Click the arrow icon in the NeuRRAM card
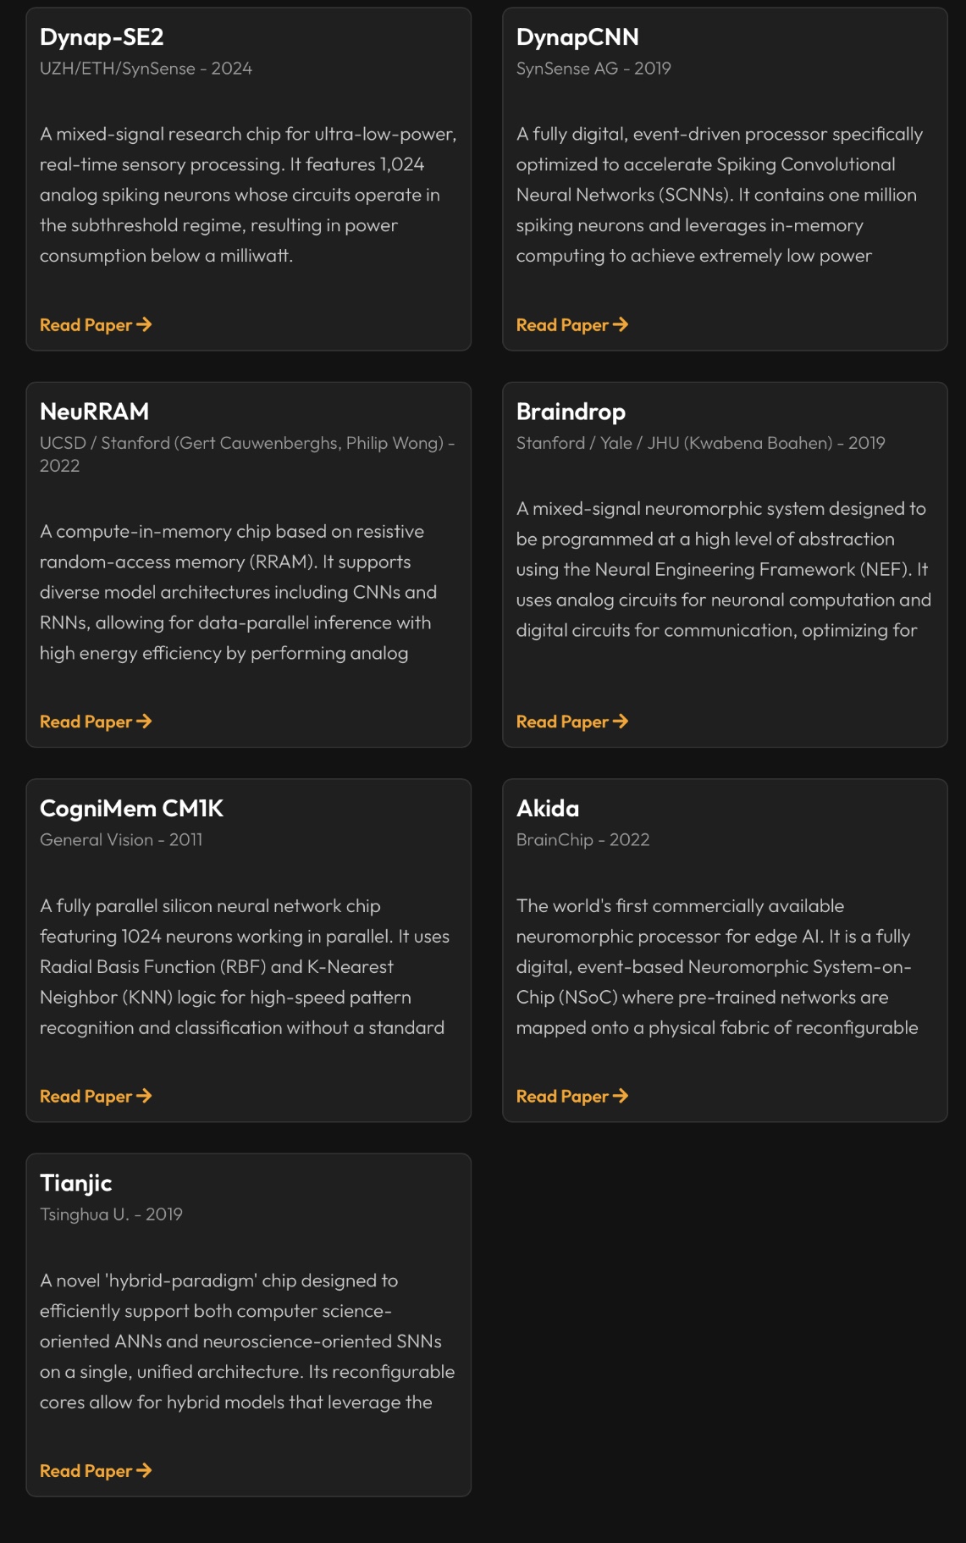The image size is (966, 1543). pos(144,721)
